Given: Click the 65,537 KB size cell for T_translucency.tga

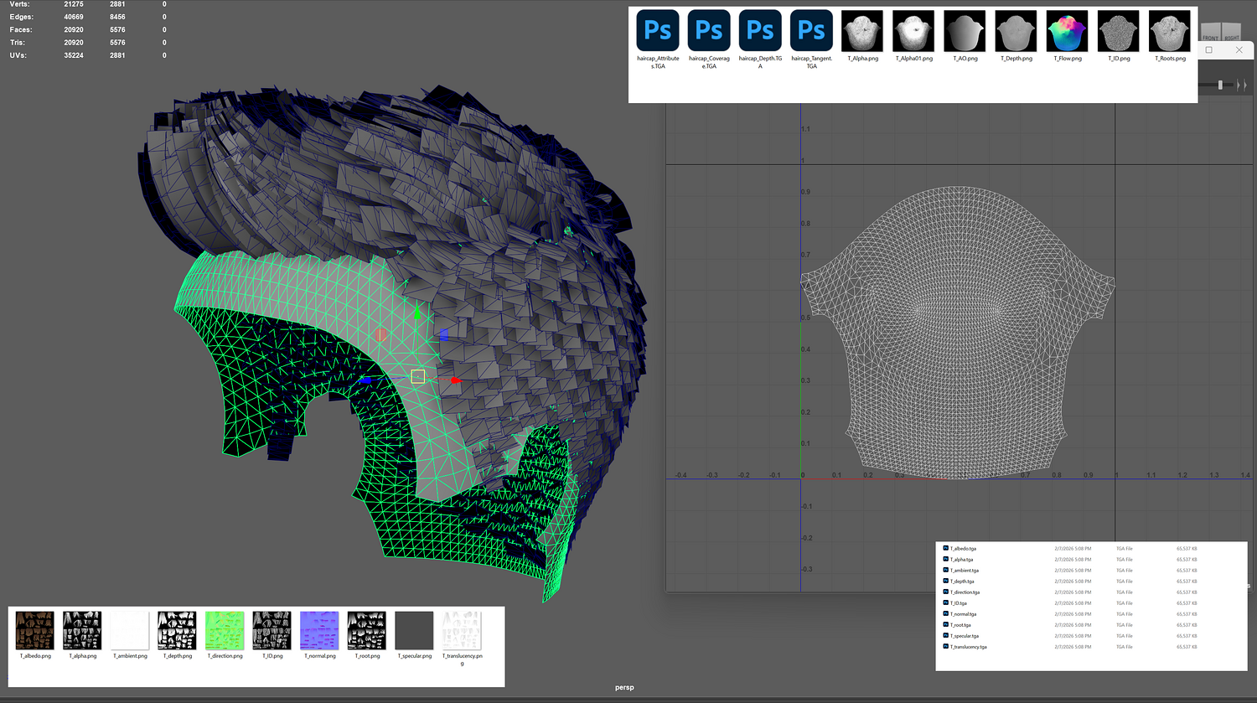Looking at the screenshot, I should [1187, 647].
